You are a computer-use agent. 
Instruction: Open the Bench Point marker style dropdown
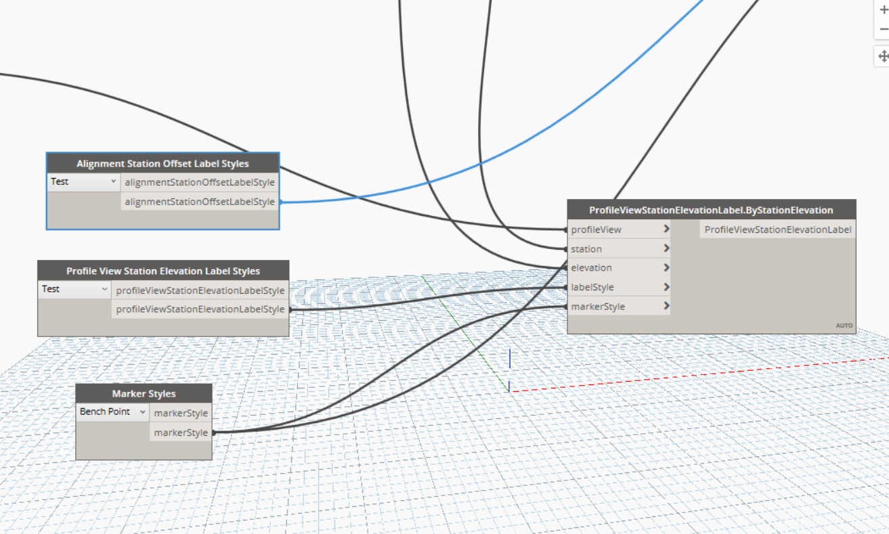pyautogui.click(x=112, y=411)
